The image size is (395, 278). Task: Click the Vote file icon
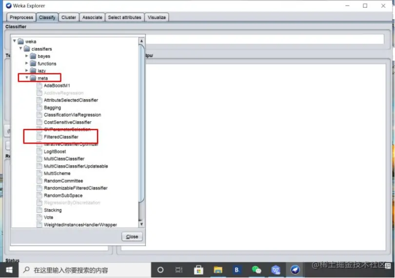39,217
